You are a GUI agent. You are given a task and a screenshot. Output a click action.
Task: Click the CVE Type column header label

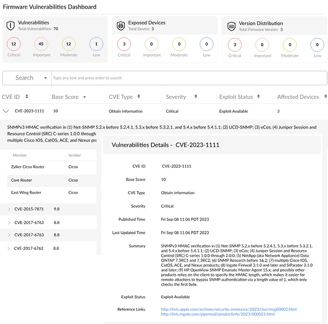pos(121,97)
